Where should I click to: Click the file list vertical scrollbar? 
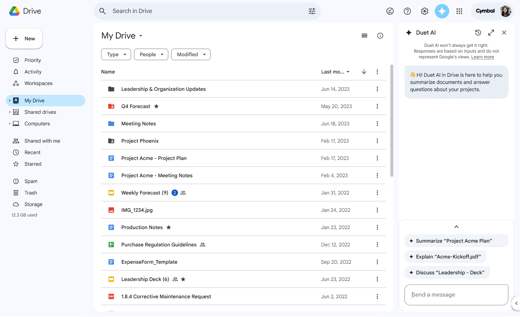coord(392,121)
